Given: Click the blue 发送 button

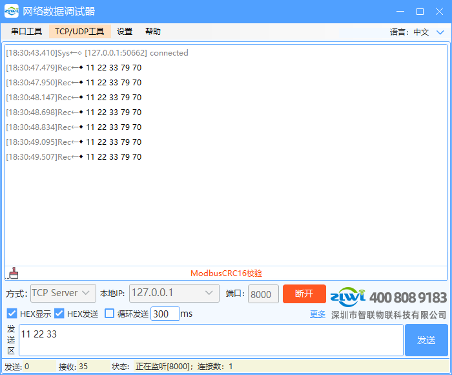Looking at the screenshot, I should [x=426, y=340].
